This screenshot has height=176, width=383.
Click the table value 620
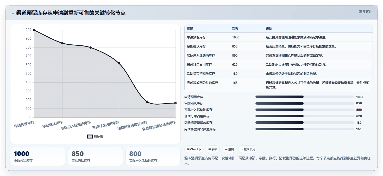tap(235, 65)
